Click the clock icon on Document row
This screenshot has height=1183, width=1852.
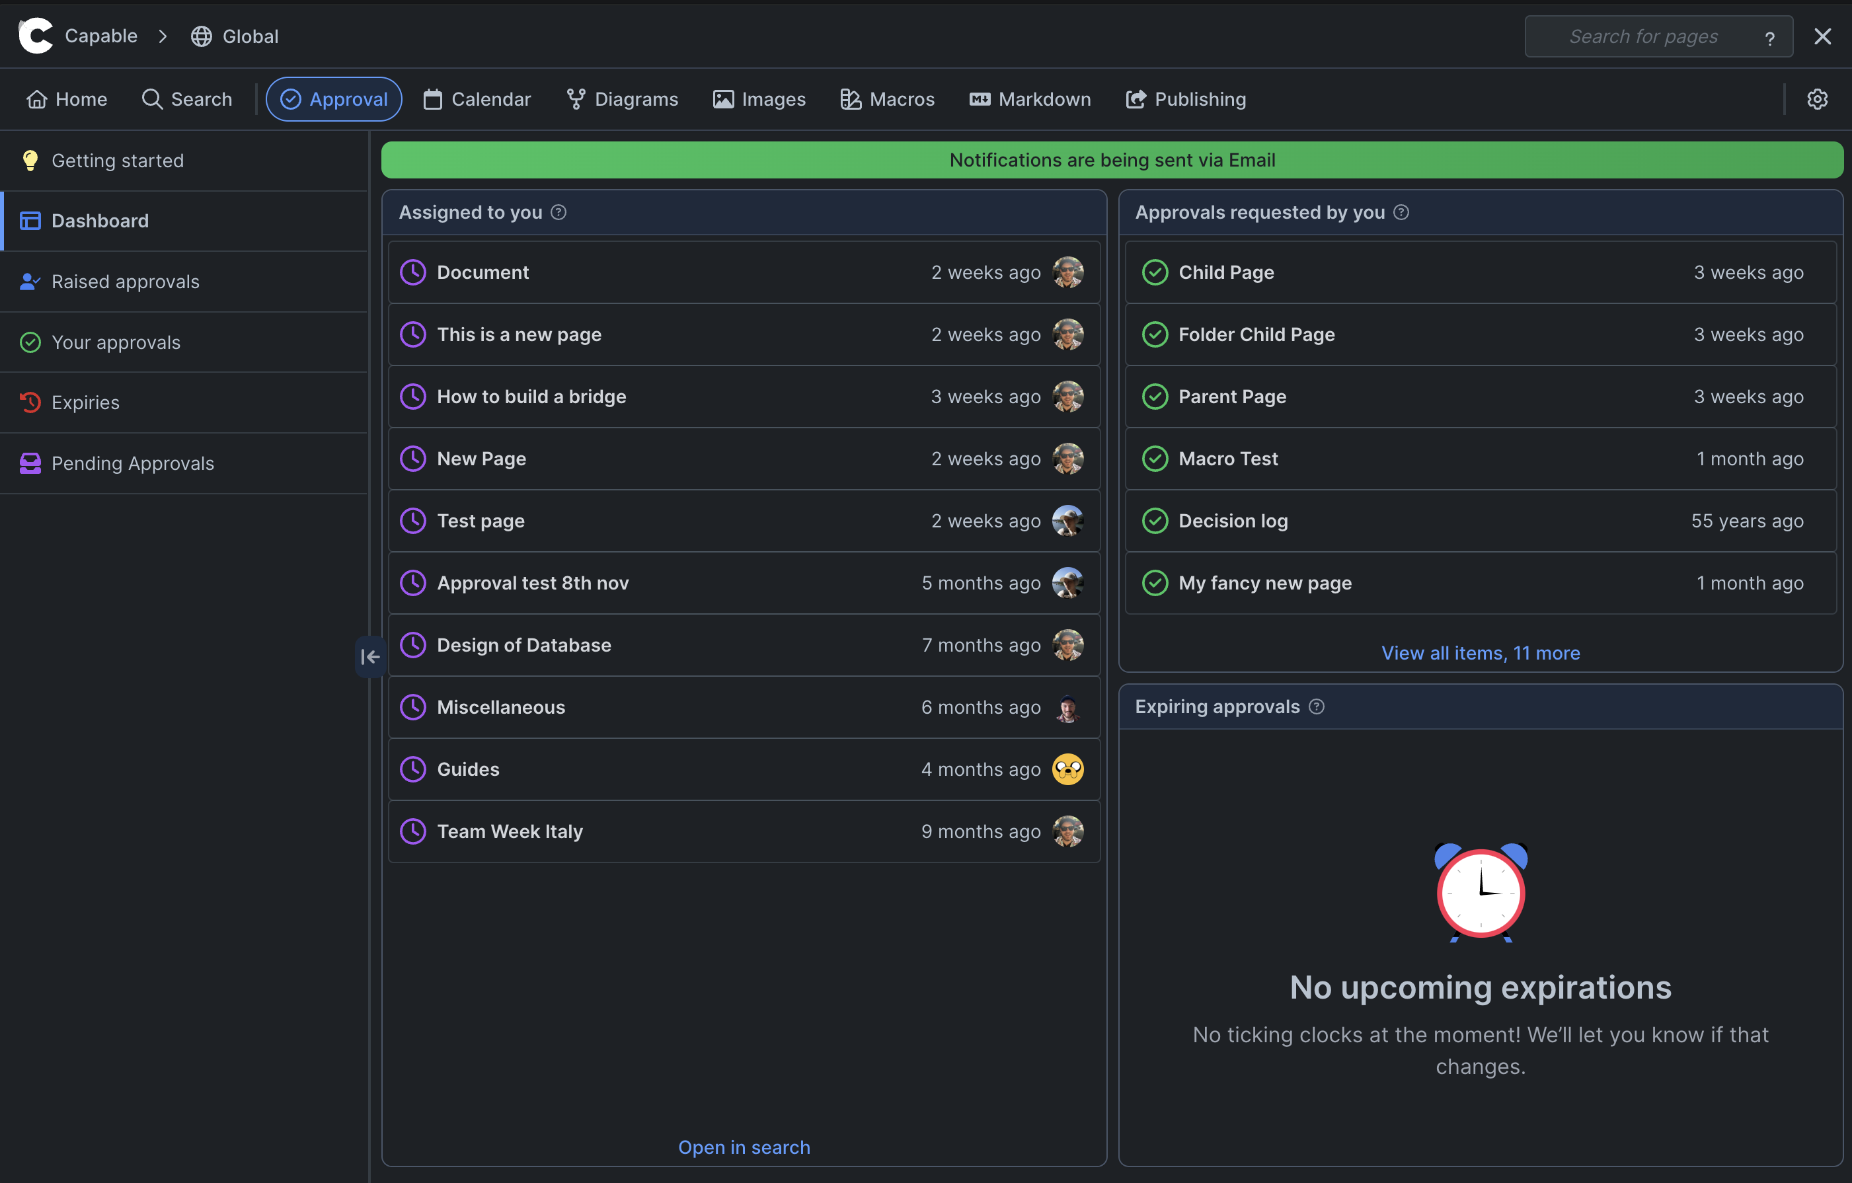413,272
